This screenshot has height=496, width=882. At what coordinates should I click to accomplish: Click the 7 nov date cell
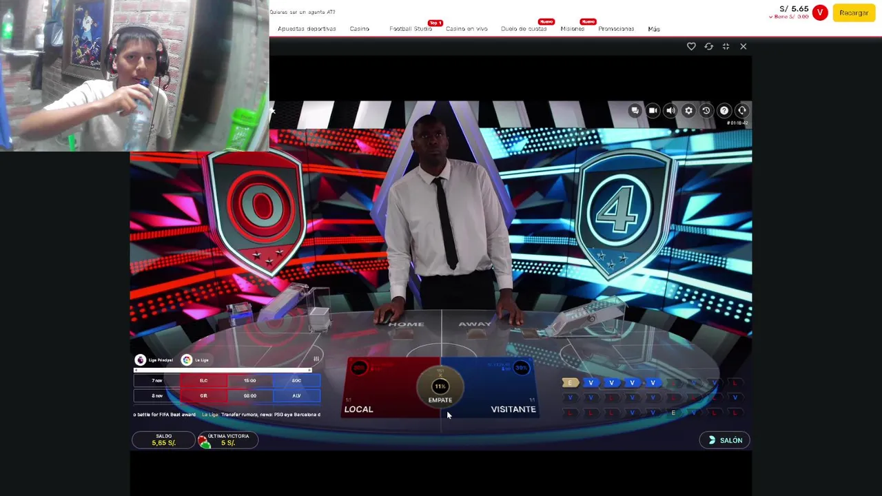coord(157,380)
